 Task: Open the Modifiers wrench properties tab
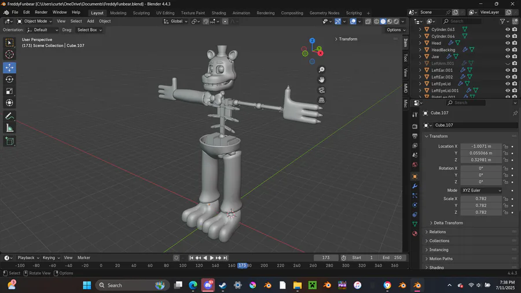(414, 186)
